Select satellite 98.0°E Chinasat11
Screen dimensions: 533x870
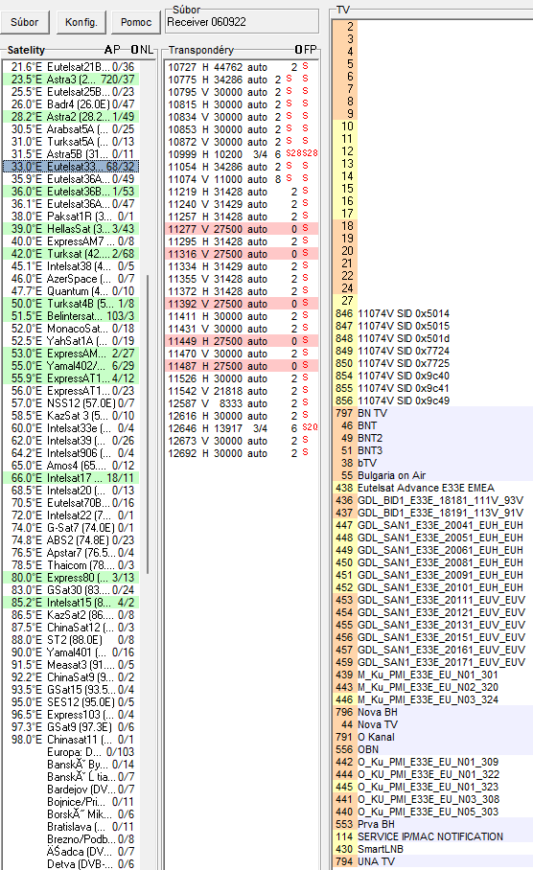pyautogui.click(x=72, y=740)
